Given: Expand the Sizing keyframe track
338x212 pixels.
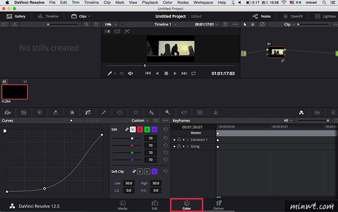Looking at the screenshot, I should coord(188,146).
